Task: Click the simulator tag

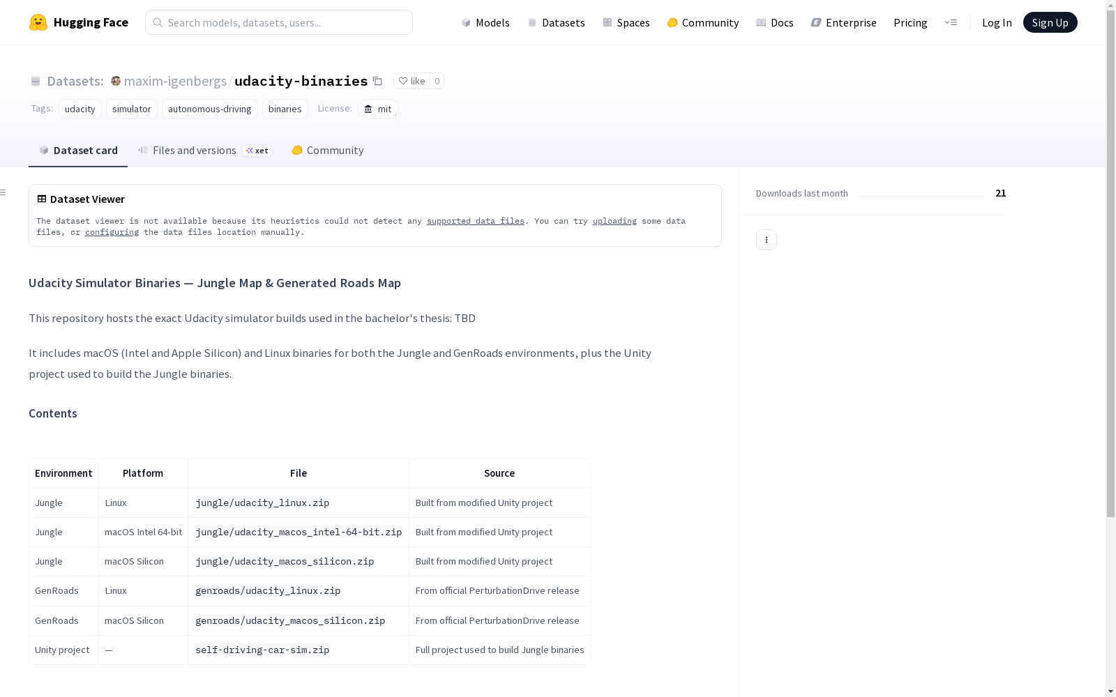Action: pos(132,109)
